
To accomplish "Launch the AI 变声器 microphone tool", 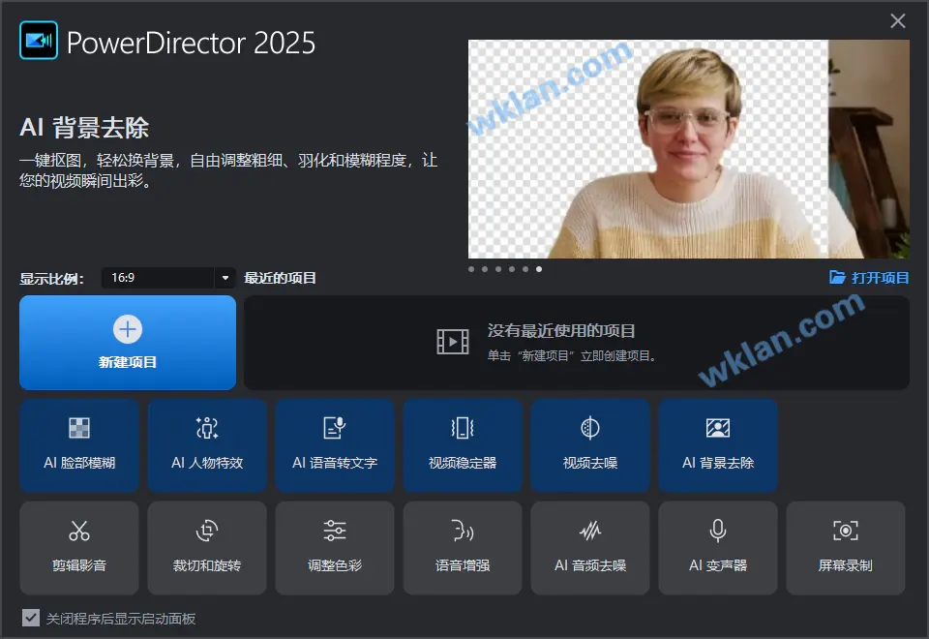I will pyautogui.click(x=717, y=548).
